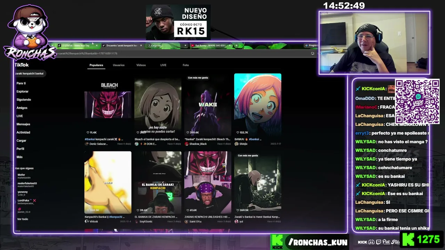Close the Bad Bunny YouTube tab
445x250 pixels.
click(229, 45)
